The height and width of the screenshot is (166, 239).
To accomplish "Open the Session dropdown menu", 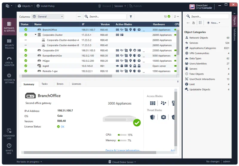I will click(x=120, y=6).
